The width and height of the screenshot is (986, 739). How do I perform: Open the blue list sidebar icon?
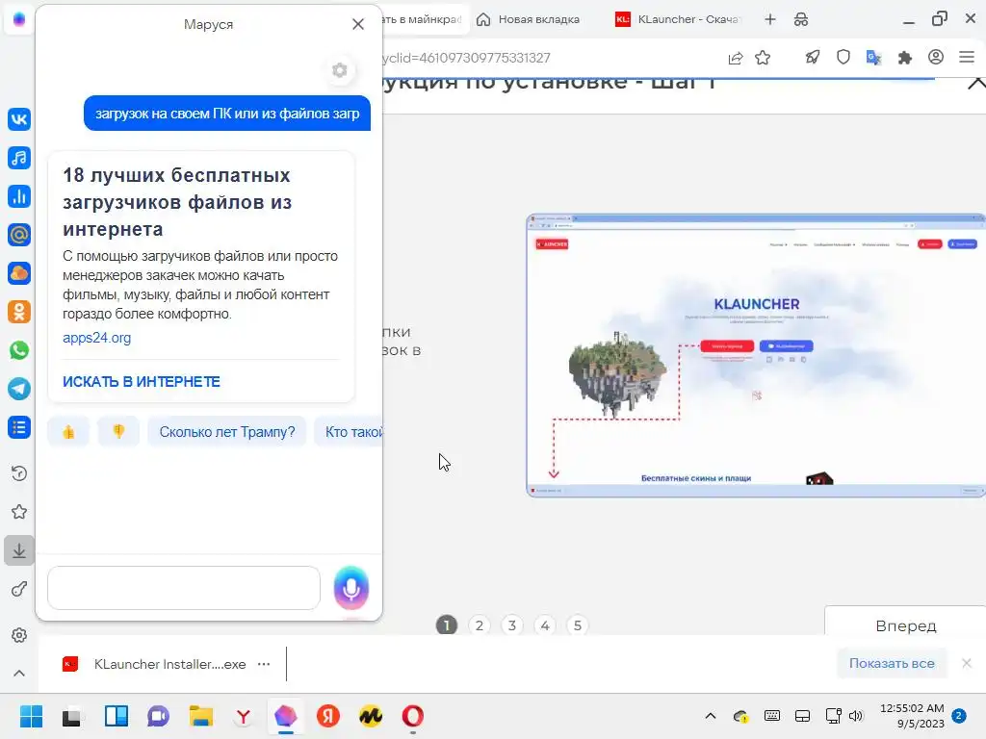19,427
